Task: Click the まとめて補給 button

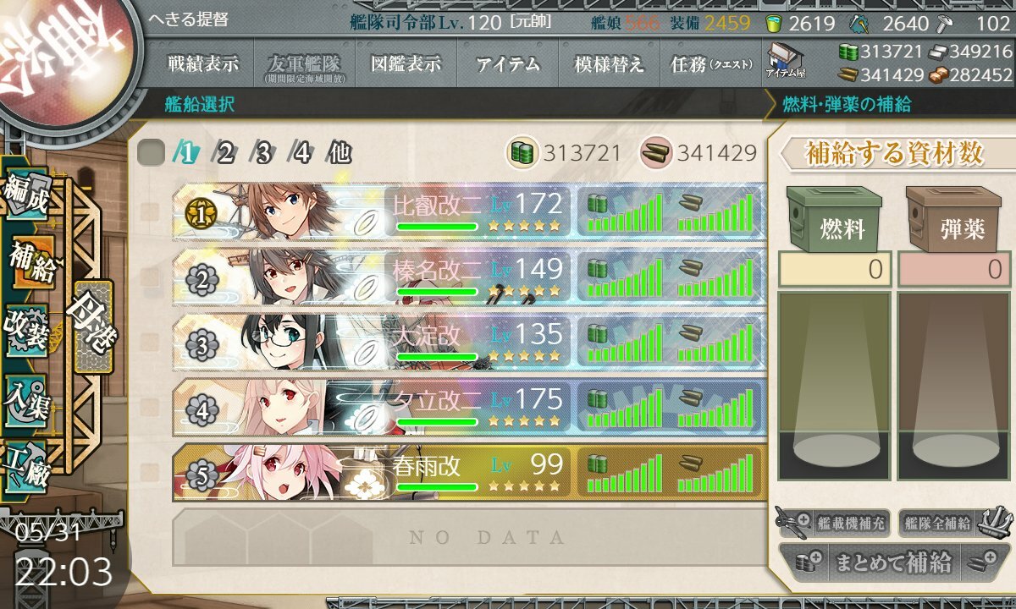Action: 893,562
